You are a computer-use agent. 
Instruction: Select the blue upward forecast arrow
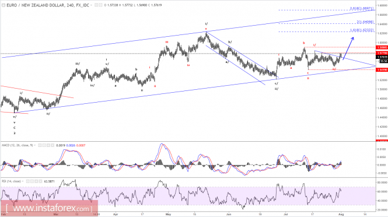348,48
